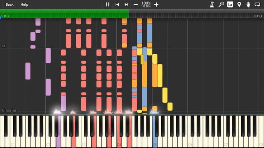Click the measure number 58 marker
This screenshot has height=148, width=264.
tap(4, 46)
